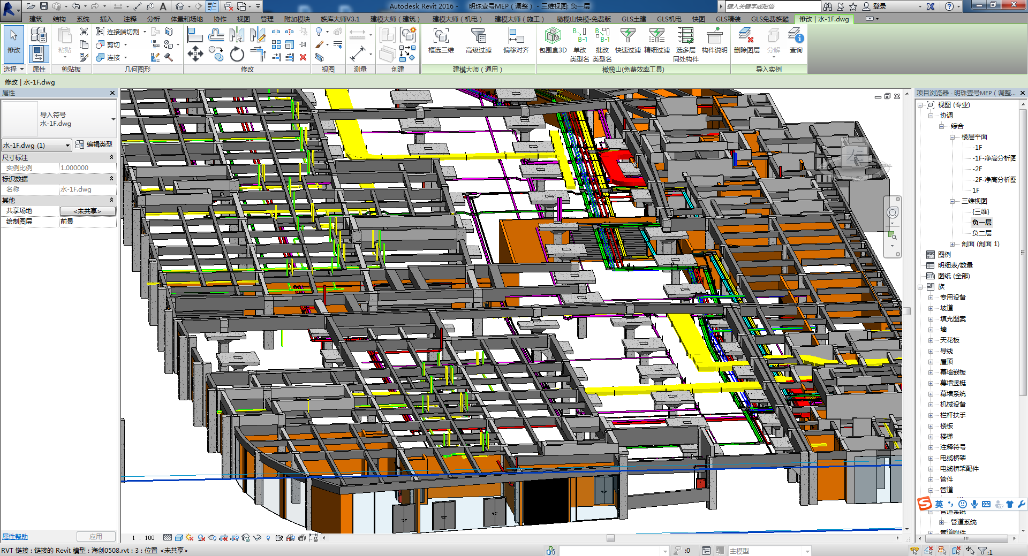Open the 建模大师(机电) ribbon tab
The image size is (1028, 556).
pos(457,19)
